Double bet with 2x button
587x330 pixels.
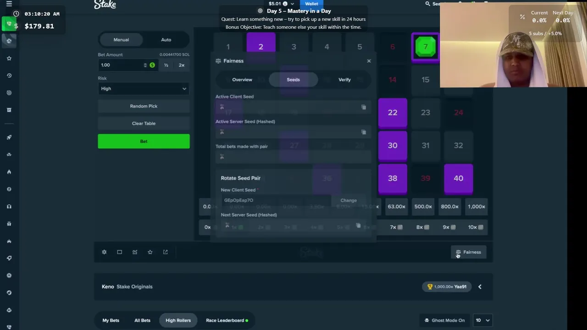(182, 65)
